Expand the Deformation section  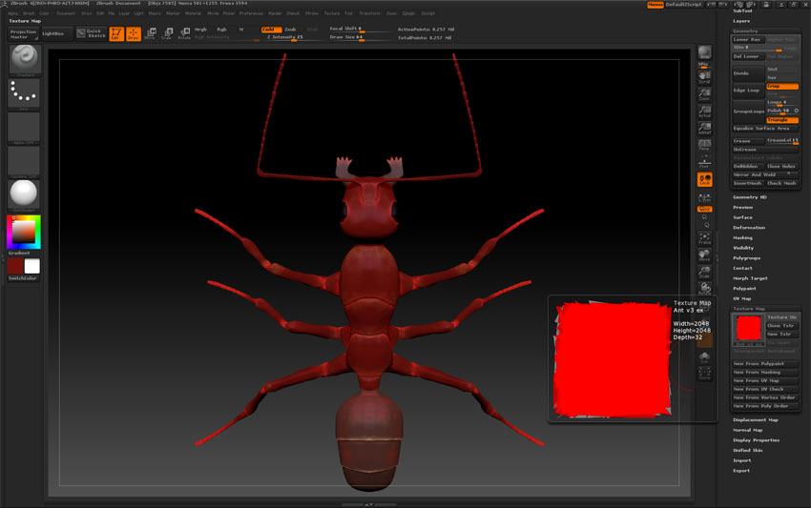point(749,228)
